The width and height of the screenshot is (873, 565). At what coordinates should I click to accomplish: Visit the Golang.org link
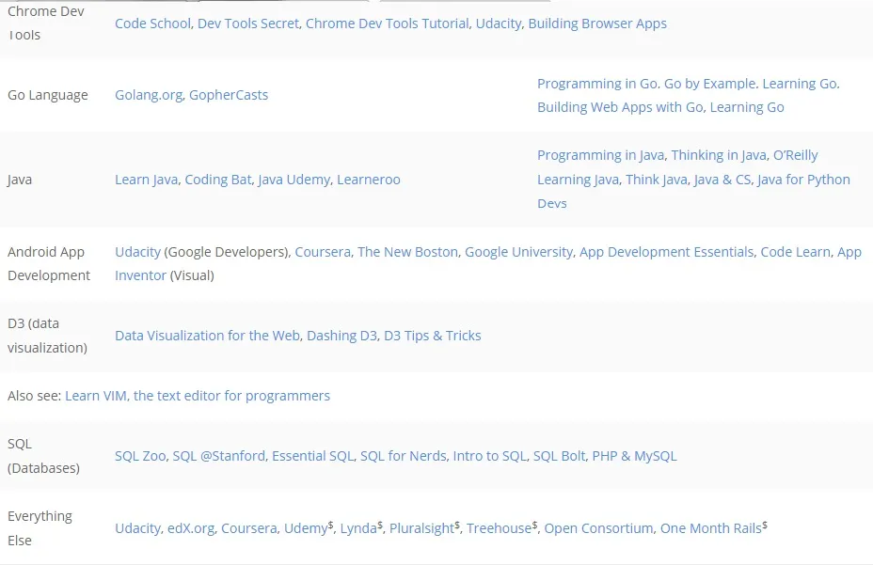click(149, 95)
